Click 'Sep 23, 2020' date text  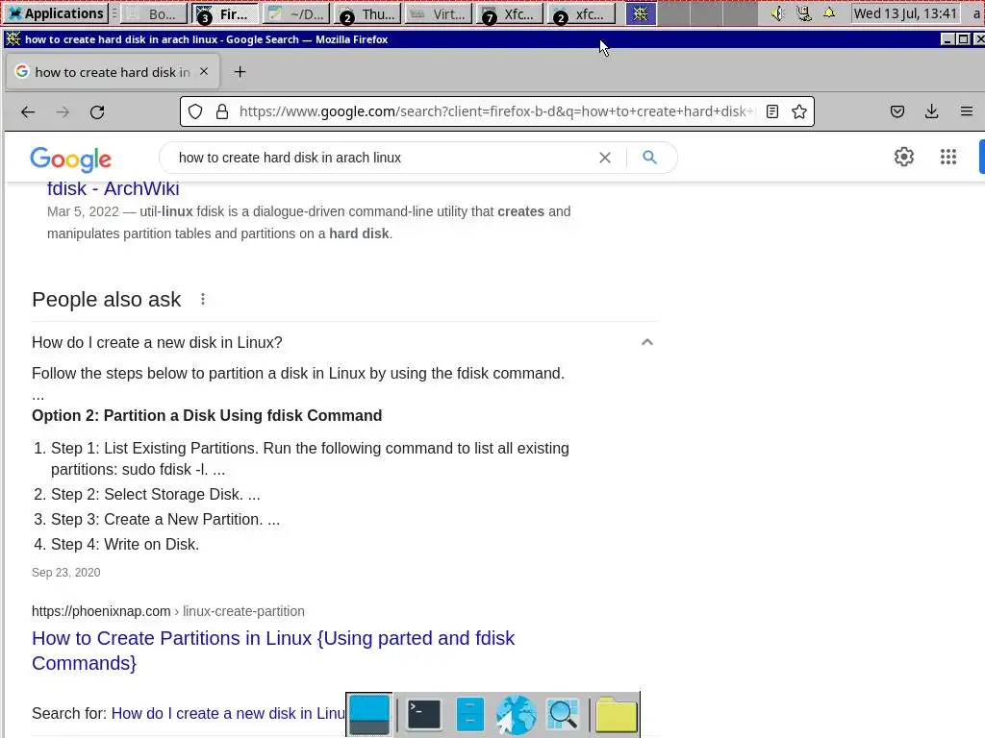click(x=66, y=573)
